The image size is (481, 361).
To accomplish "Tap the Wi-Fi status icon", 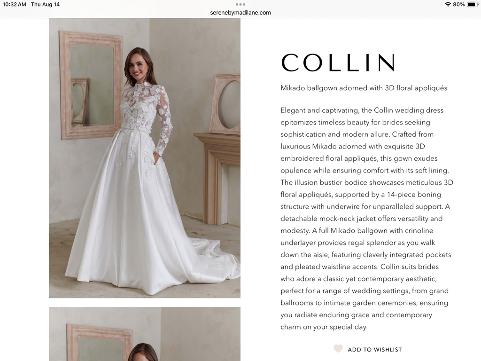I will click(x=448, y=4).
